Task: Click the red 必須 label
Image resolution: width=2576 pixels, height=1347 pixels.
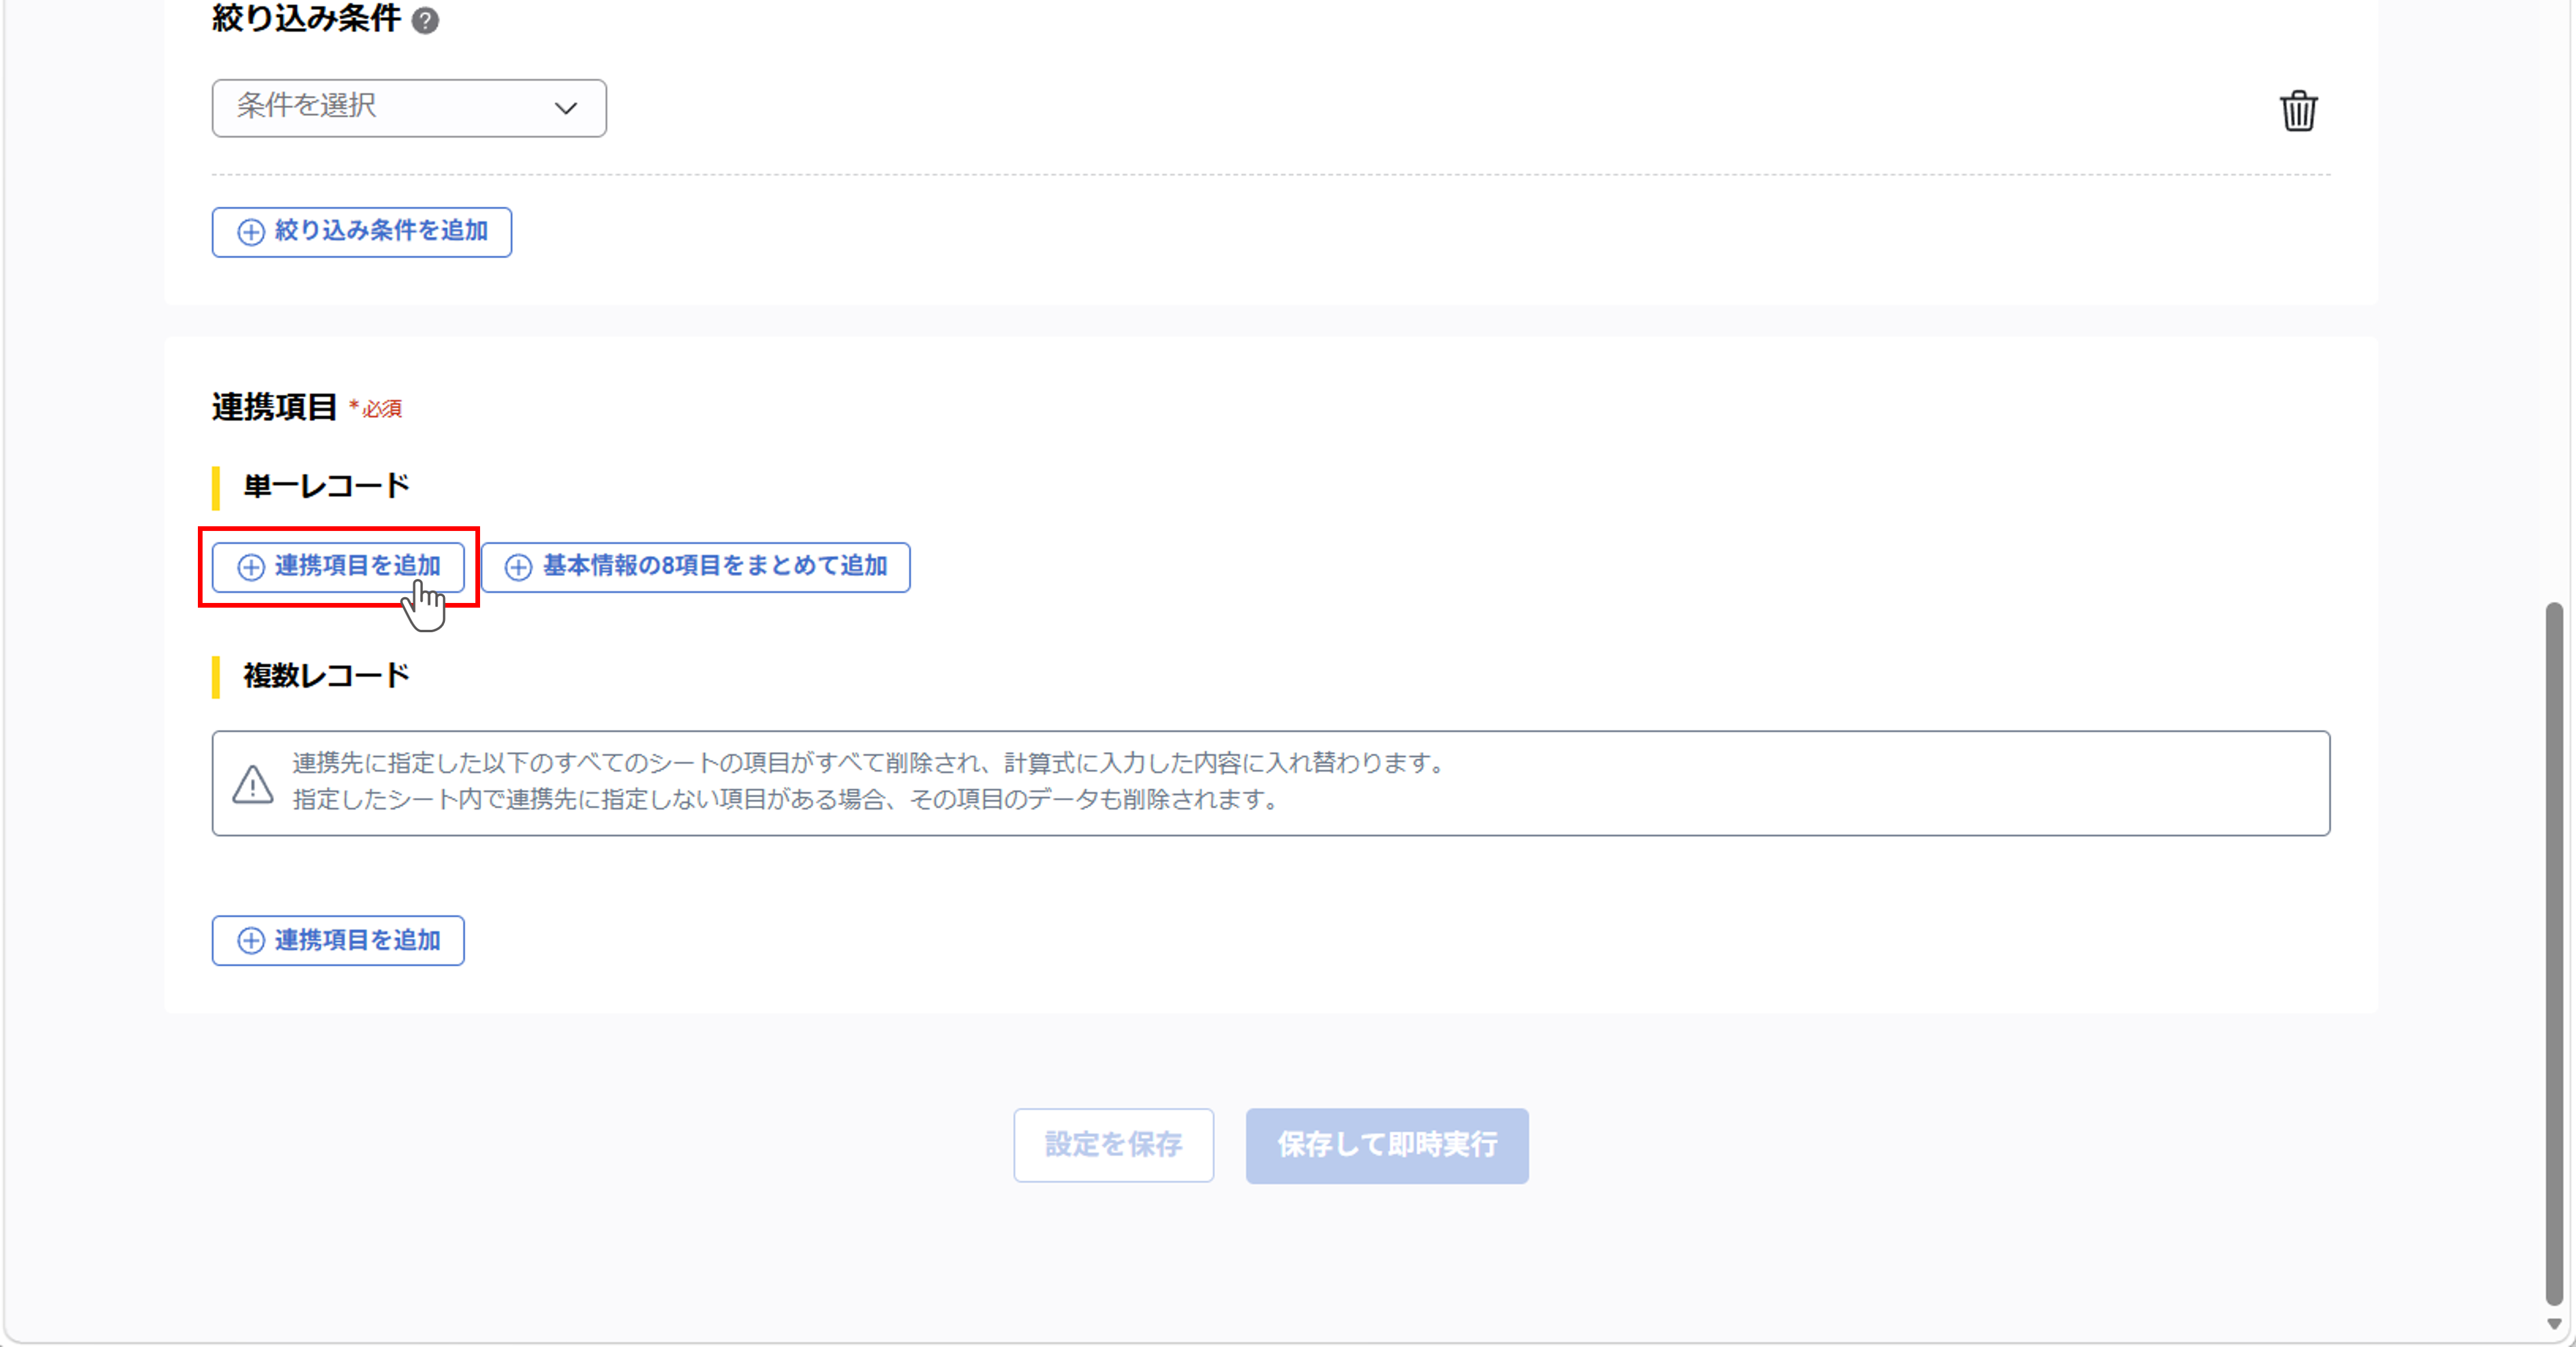Action: click(375, 408)
